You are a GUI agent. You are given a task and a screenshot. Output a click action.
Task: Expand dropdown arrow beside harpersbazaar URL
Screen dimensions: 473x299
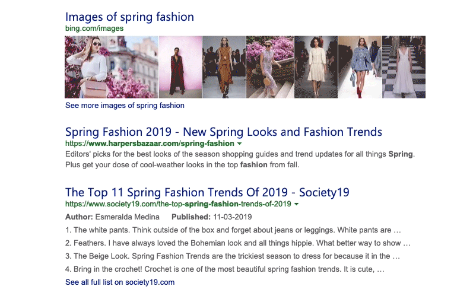[x=239, y=144]
